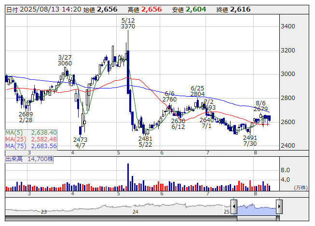Click the 高値 2,656 high price in red

[x=145, y=10]
